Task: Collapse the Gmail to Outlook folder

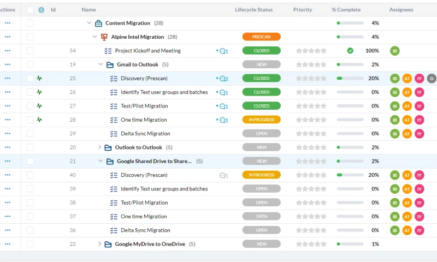Action: coord(101,64)
